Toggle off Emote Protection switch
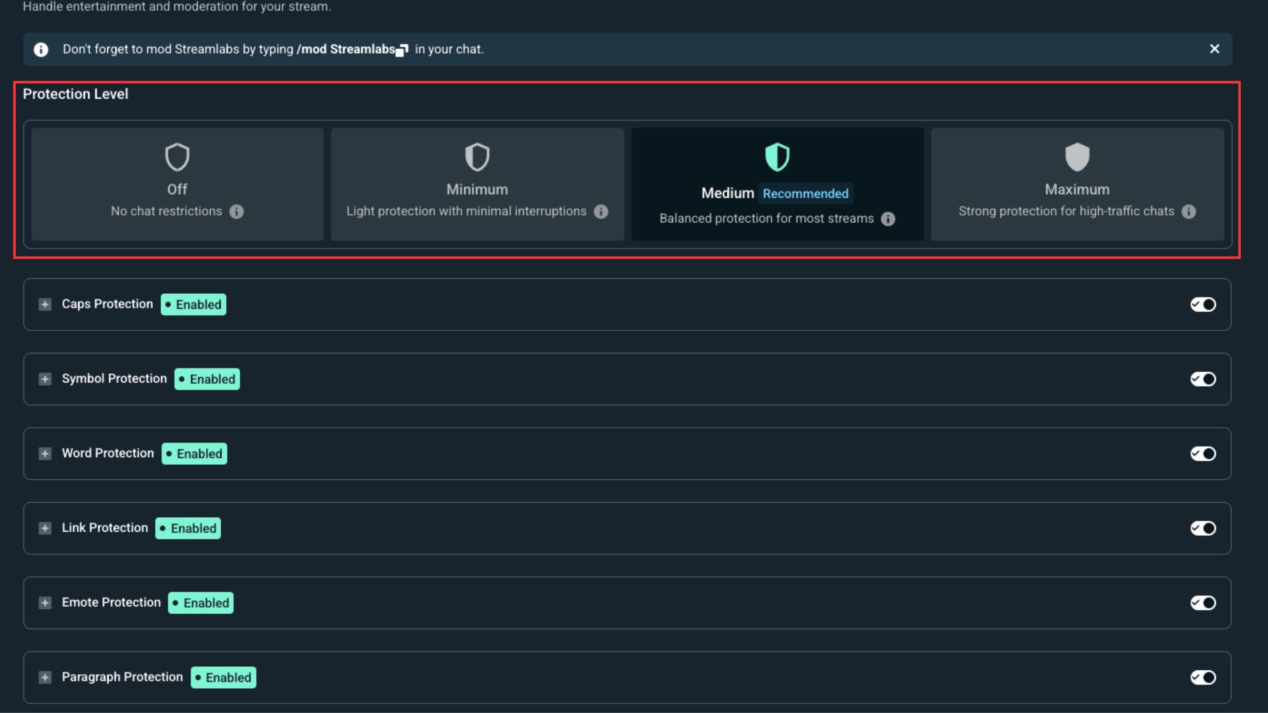 (1203, 603)
